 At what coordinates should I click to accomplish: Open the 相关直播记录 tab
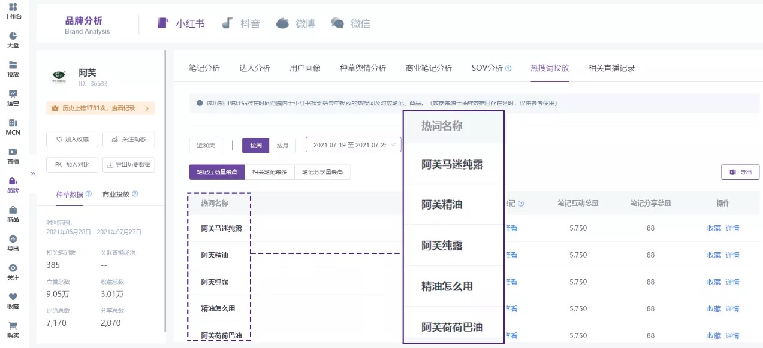[x=611, y=68]
